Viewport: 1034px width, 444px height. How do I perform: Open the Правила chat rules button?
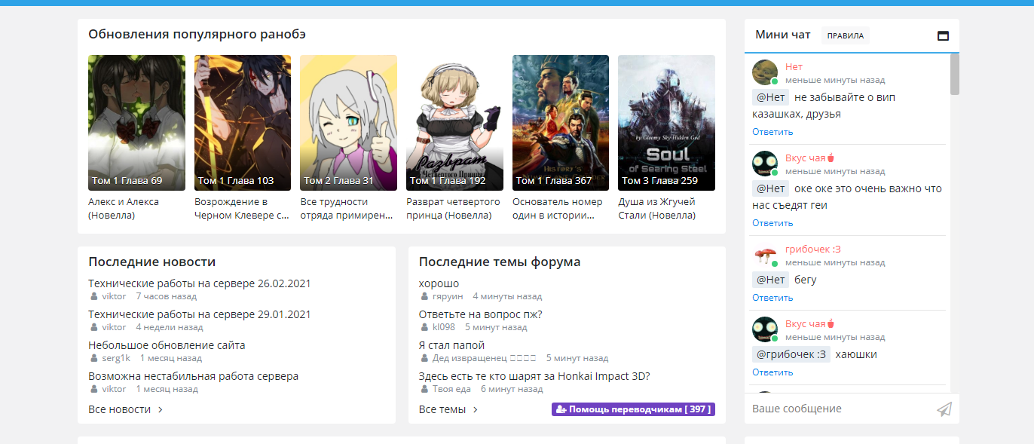coord(846,35)
